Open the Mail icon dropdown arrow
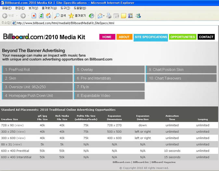The image size is (219, 171). click(x=104, y=16)
